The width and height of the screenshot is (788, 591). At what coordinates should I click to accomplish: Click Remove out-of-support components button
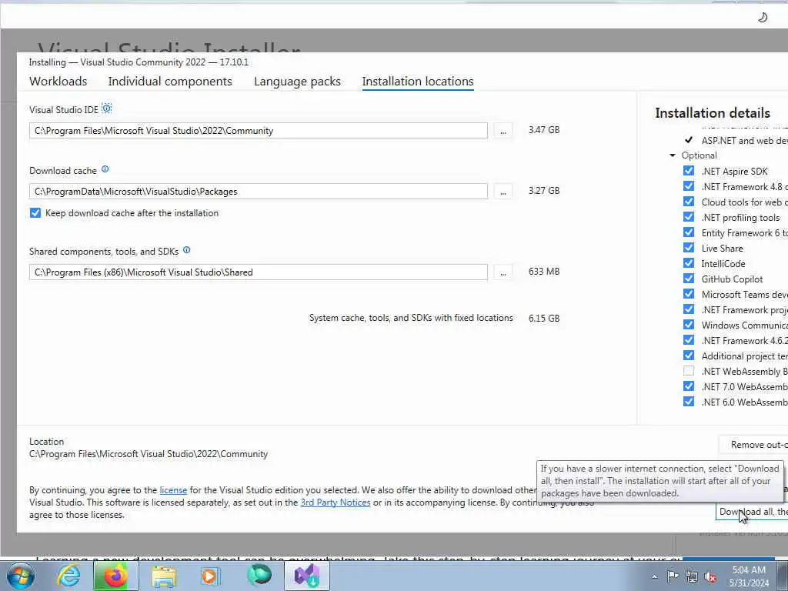(x=753, y=445)
